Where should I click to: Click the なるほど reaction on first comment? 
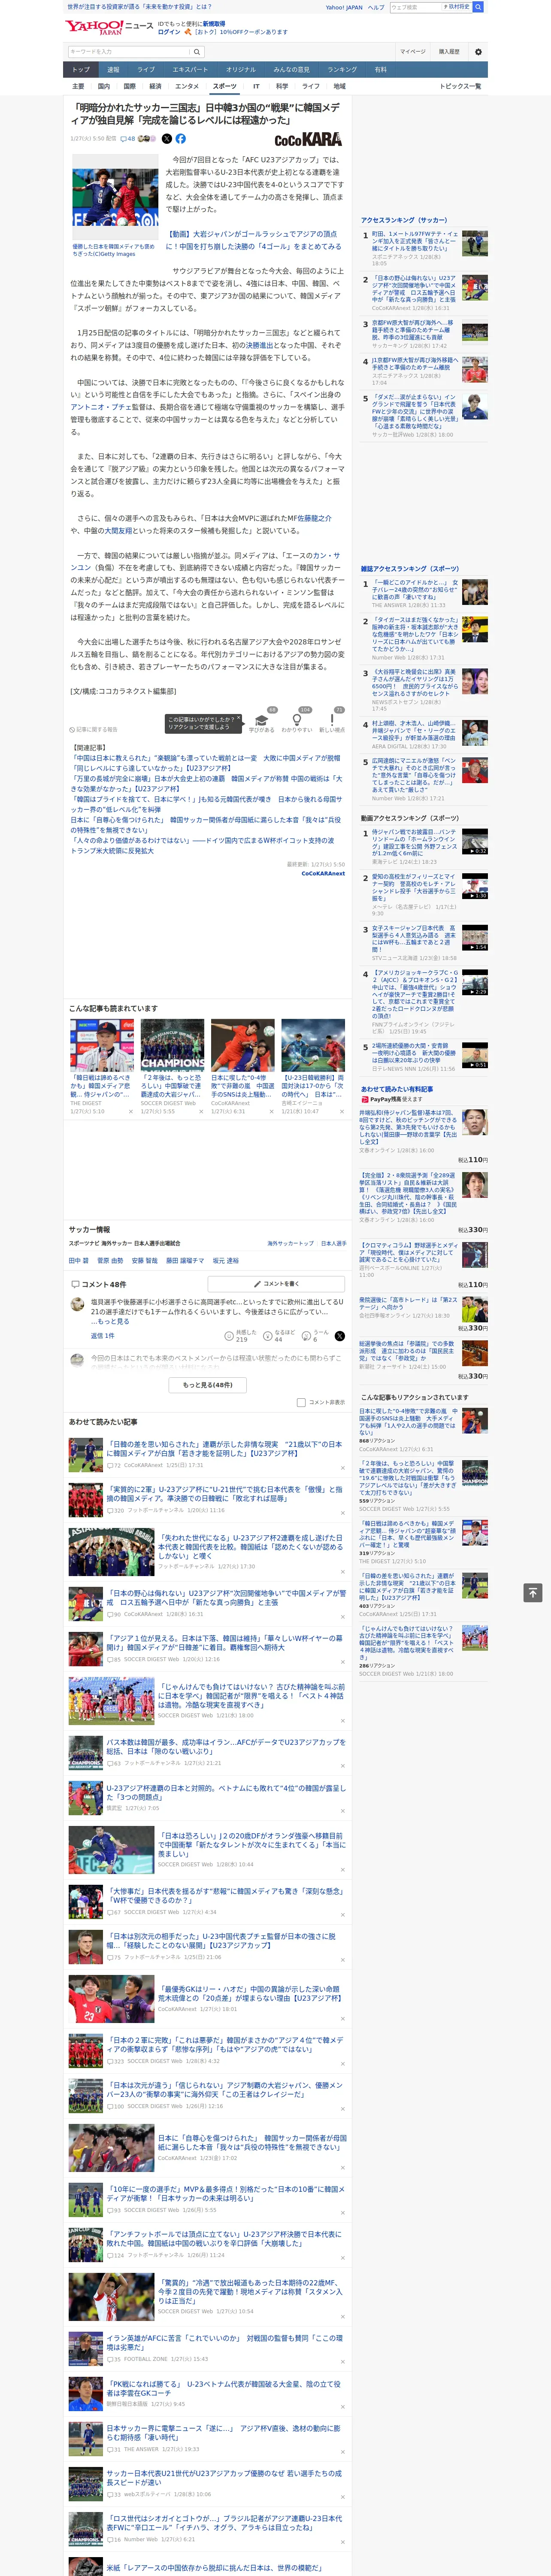[x=279, y=1336]
